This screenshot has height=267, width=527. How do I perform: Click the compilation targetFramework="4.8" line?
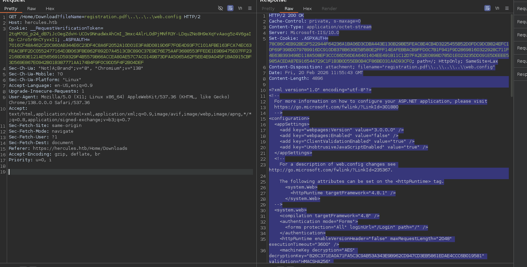tap(330, 215)
